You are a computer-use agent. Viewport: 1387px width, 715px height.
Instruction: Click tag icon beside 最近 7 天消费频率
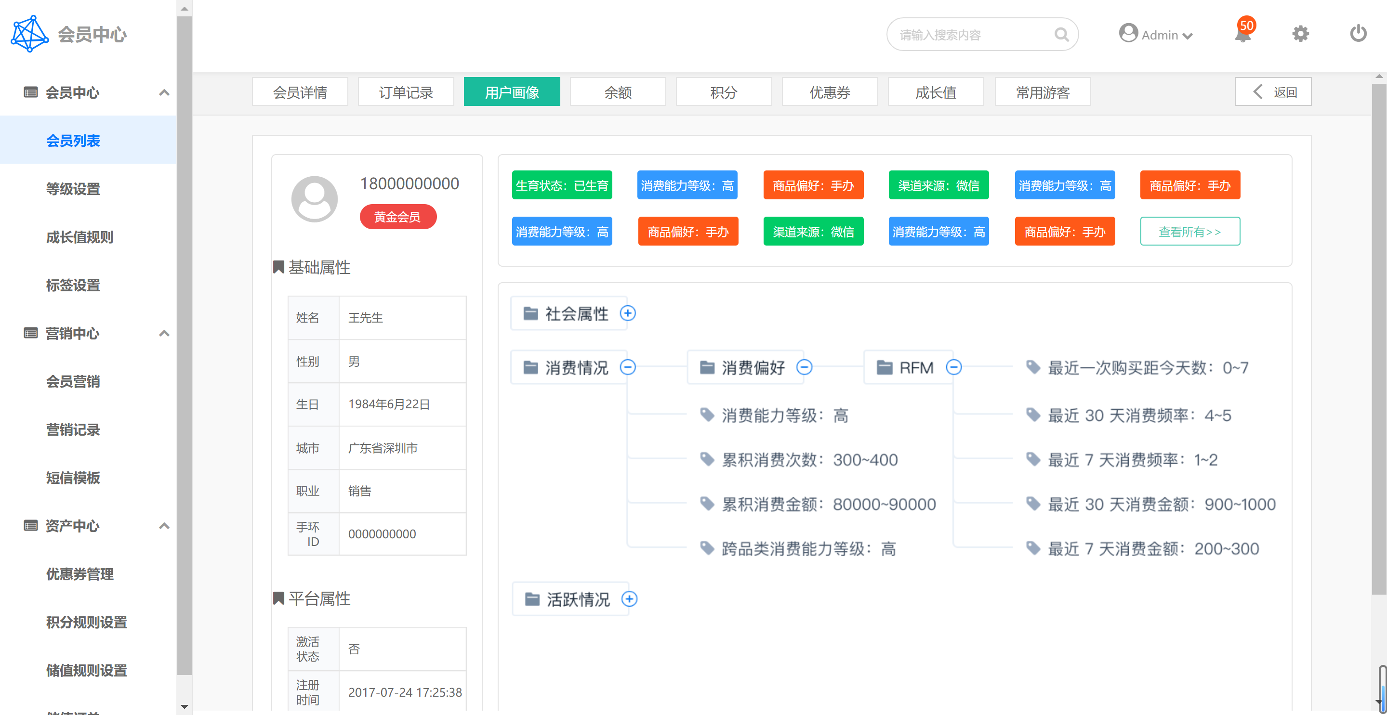click(1033, 459)
